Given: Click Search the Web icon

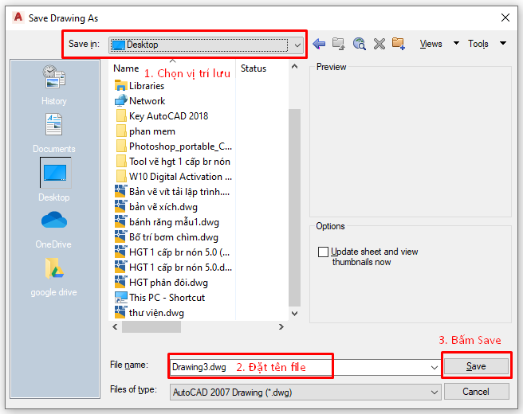Looking at the screenshot, I should (359, 44).
